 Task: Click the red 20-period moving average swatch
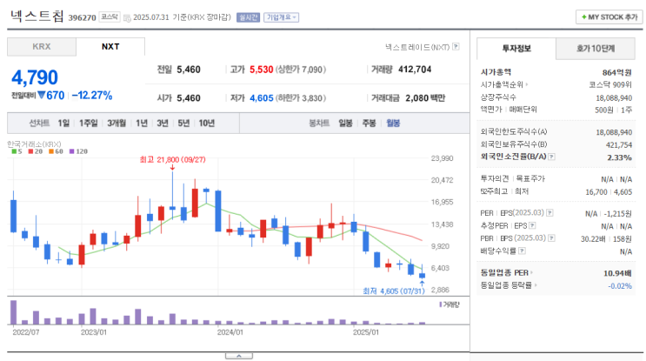point(30,151)
